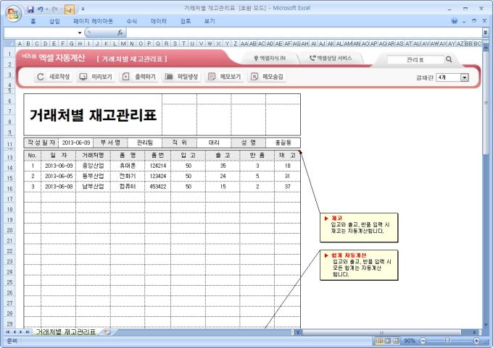
Task: Click the zoom slider handle
Action: click(447, 341)
